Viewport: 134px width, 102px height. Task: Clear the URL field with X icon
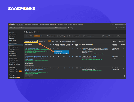52,28
